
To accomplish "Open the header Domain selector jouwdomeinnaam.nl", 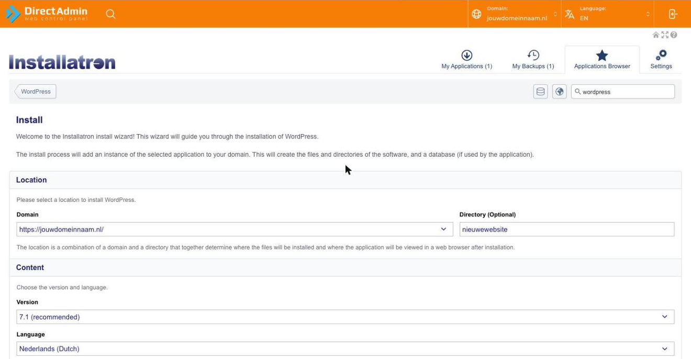I will [516, 14].
